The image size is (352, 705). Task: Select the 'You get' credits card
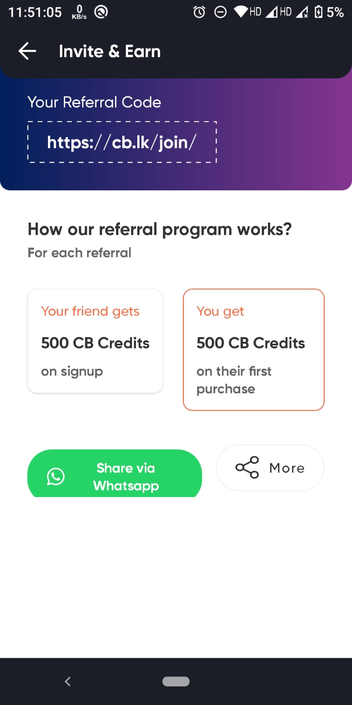[x=253, y=349]
